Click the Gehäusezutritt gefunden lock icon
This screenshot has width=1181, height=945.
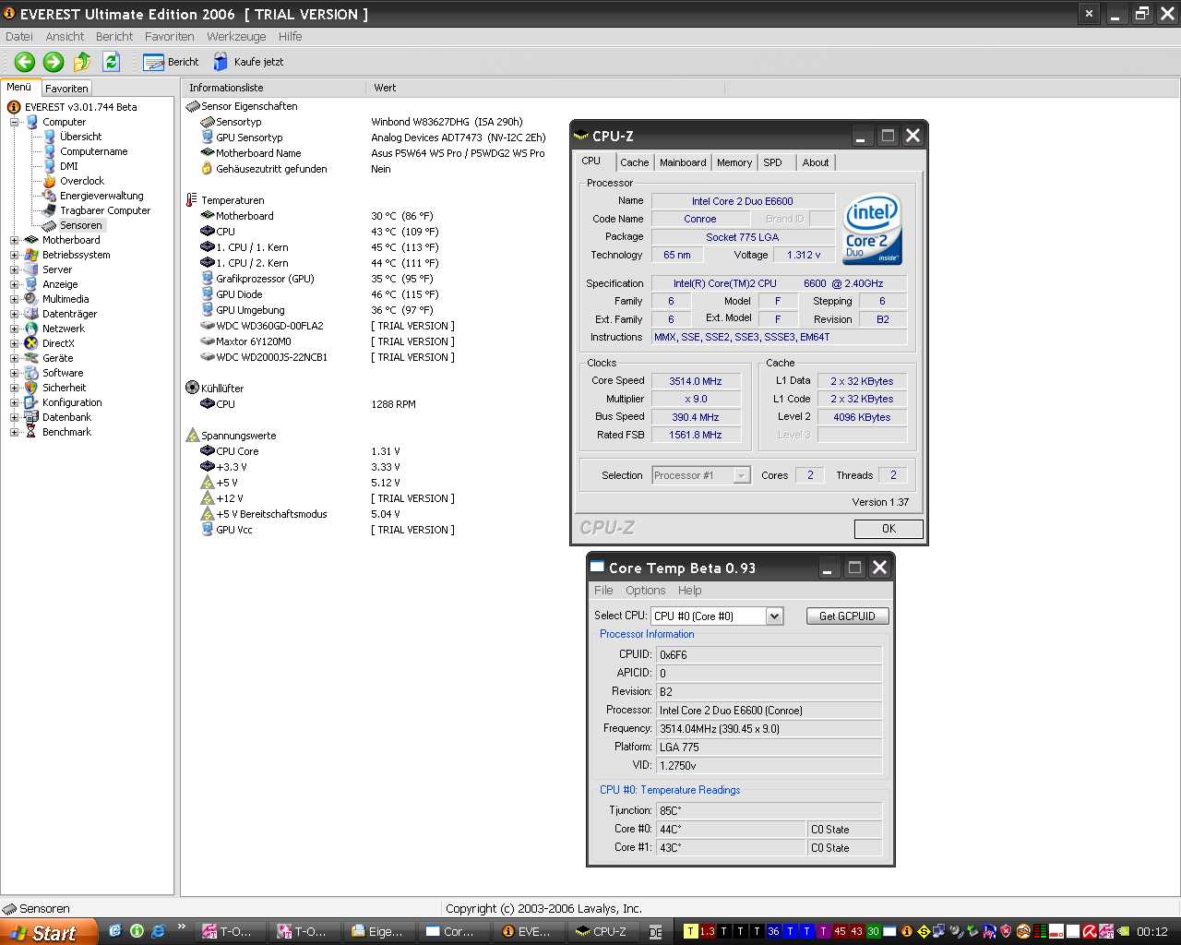208,169
